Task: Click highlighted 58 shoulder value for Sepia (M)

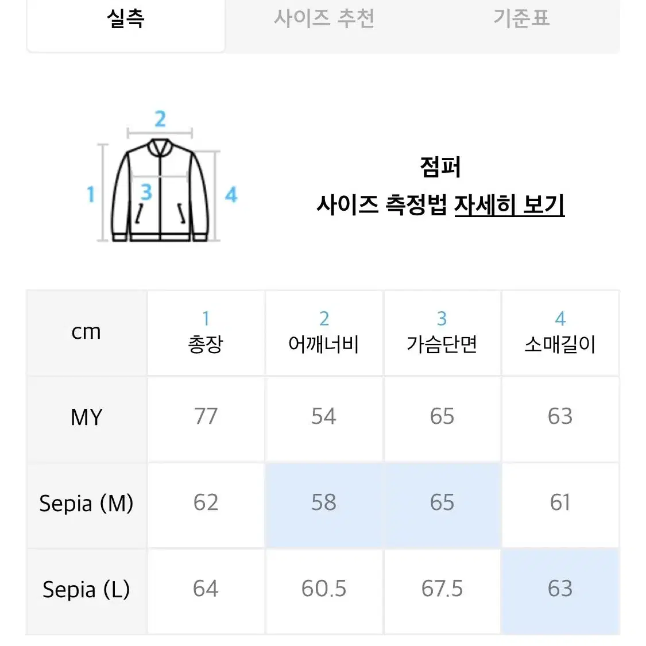Action: tap(324, 503)
